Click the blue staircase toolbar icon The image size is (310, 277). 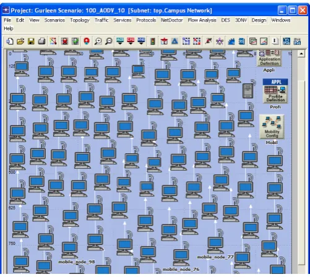click(231, 41)
